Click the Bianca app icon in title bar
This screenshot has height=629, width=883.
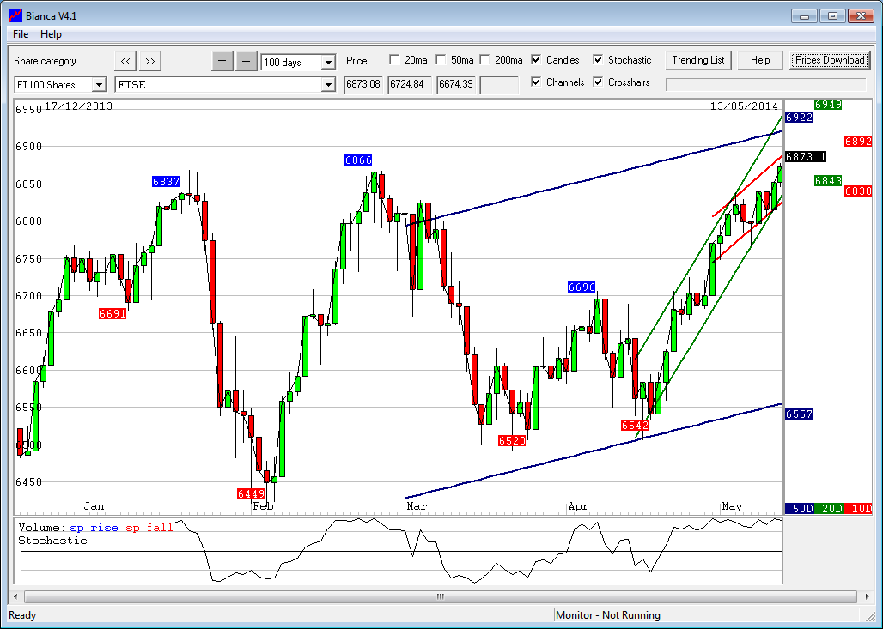pyautogui.click(x=15, y=15)
